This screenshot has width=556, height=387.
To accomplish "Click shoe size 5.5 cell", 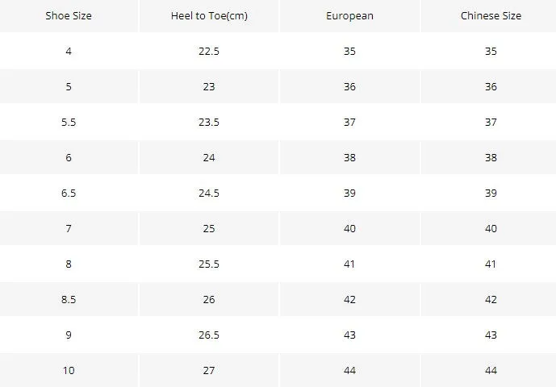I will (69, 123).
